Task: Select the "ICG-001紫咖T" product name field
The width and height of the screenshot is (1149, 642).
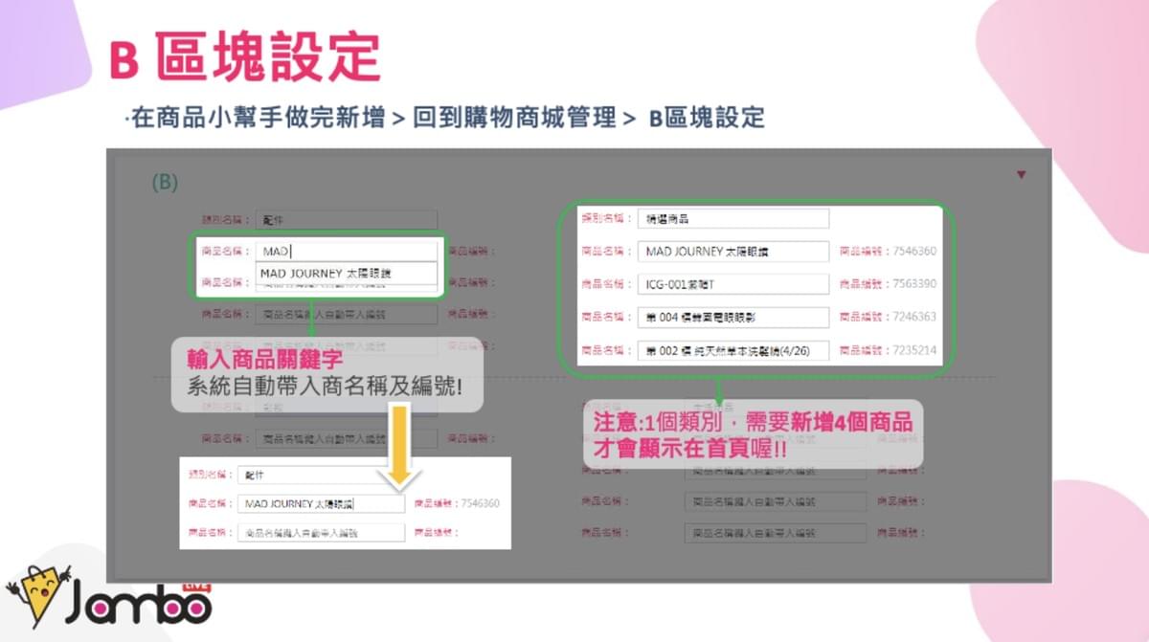Action: [733, 284]
